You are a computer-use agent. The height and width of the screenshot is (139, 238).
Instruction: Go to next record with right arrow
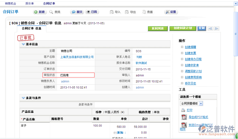coord(217,28)
